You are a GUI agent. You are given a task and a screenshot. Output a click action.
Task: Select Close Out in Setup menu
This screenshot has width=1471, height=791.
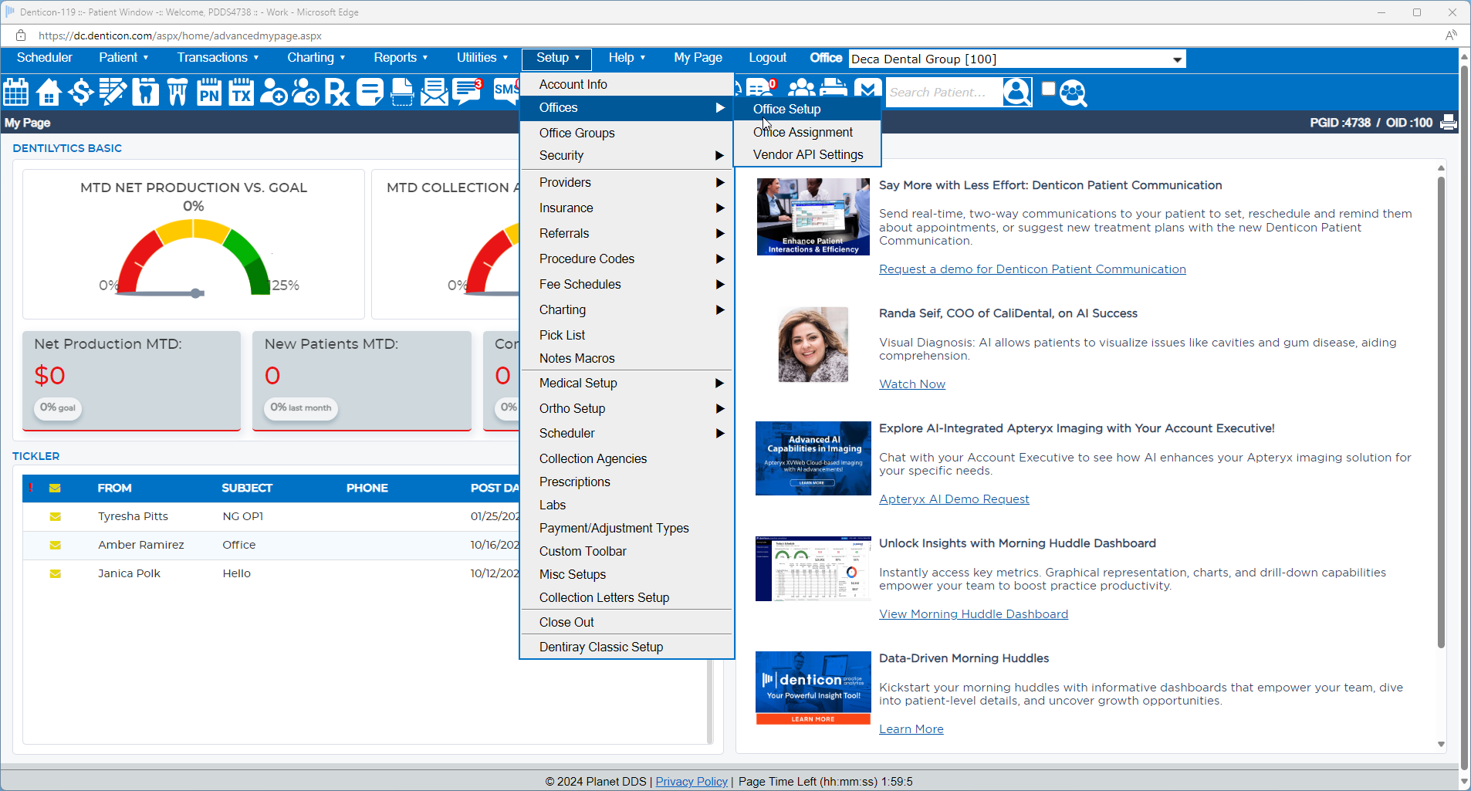[627, 622]
